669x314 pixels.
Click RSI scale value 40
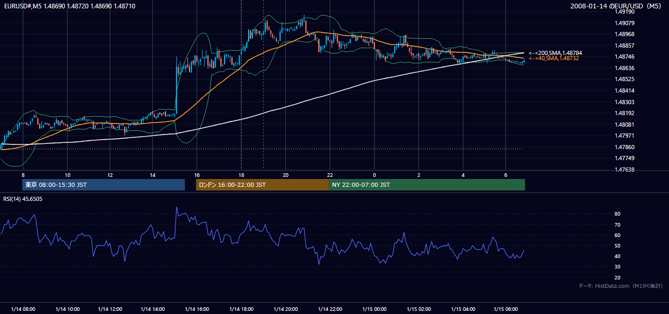pyautogui.click(x=618, y=256)
